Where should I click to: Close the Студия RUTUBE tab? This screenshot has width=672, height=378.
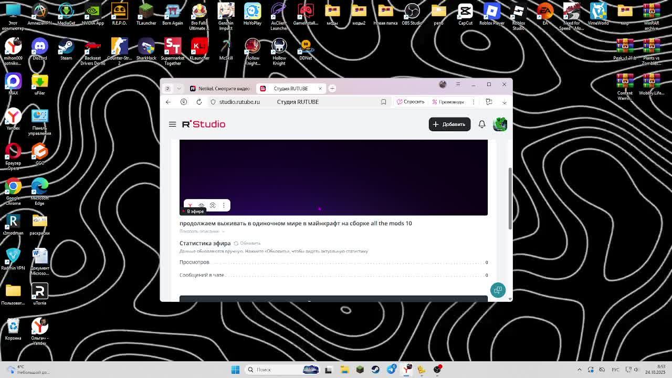tap(320, 89)
